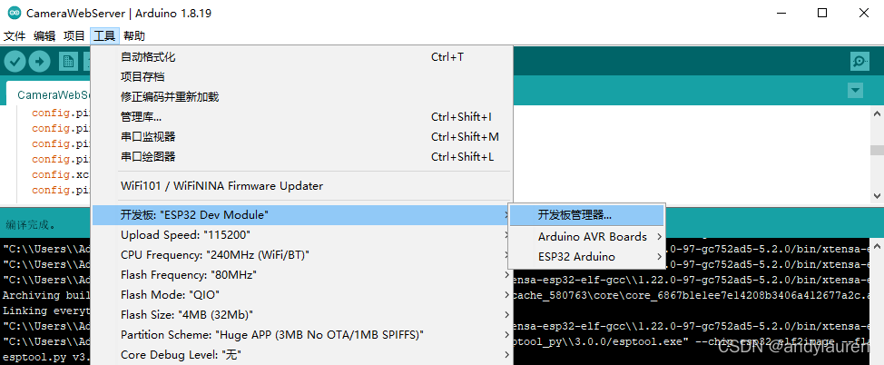
Task: Open the Serial Monitor magnifier icon
Action: point(859,61)
